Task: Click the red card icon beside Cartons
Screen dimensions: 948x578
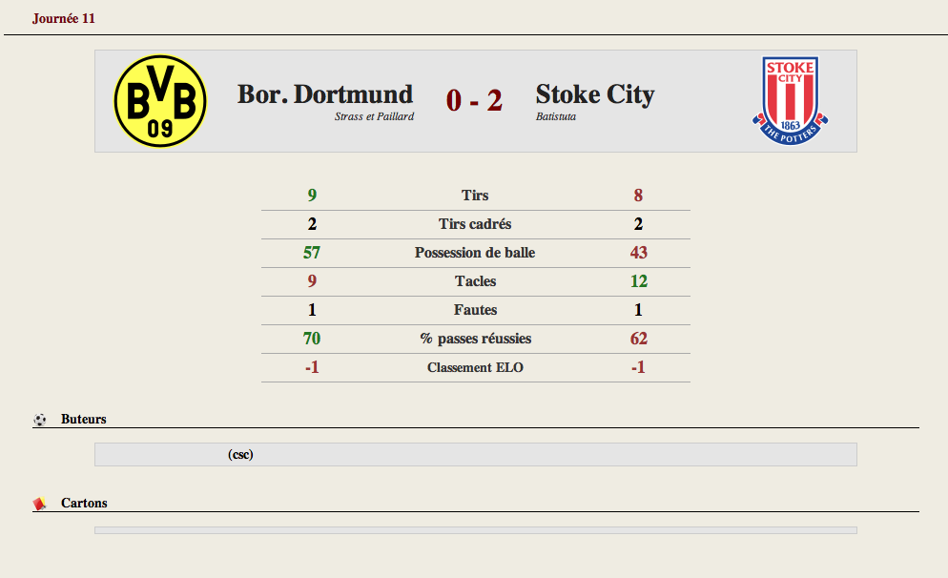Action: 40,503
